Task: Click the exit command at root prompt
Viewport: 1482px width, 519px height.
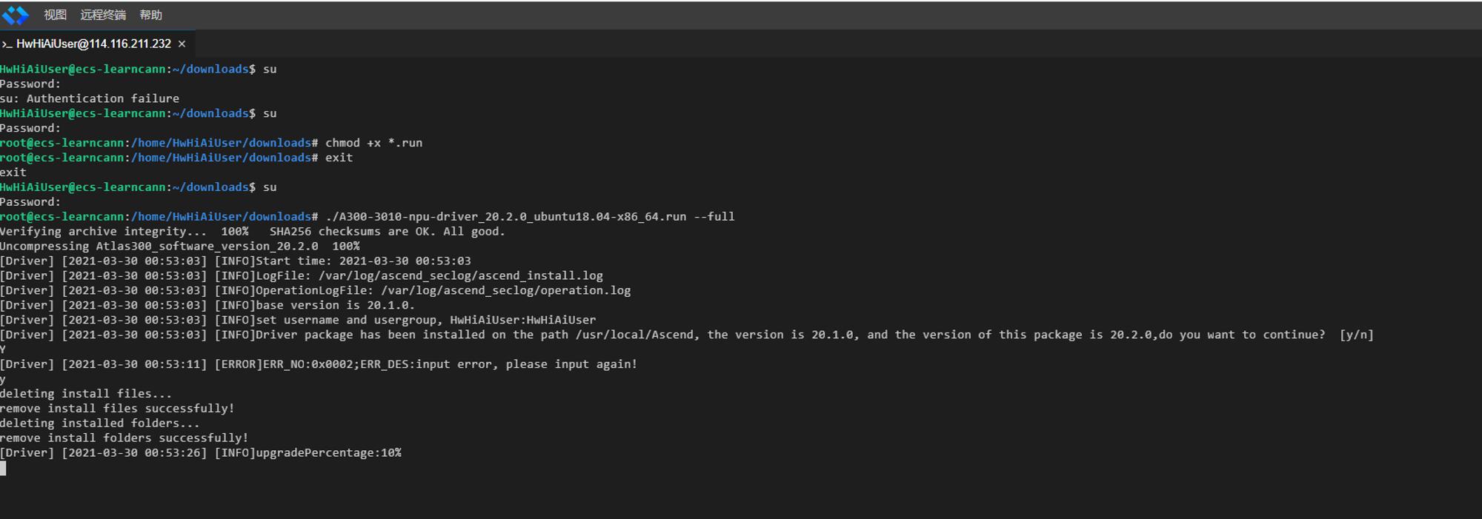Action: [x=339, y=158]
